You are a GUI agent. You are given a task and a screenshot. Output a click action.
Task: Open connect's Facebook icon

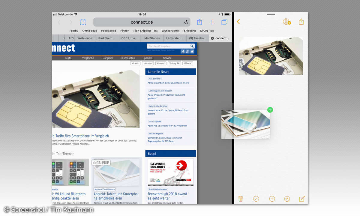(183, 51)
